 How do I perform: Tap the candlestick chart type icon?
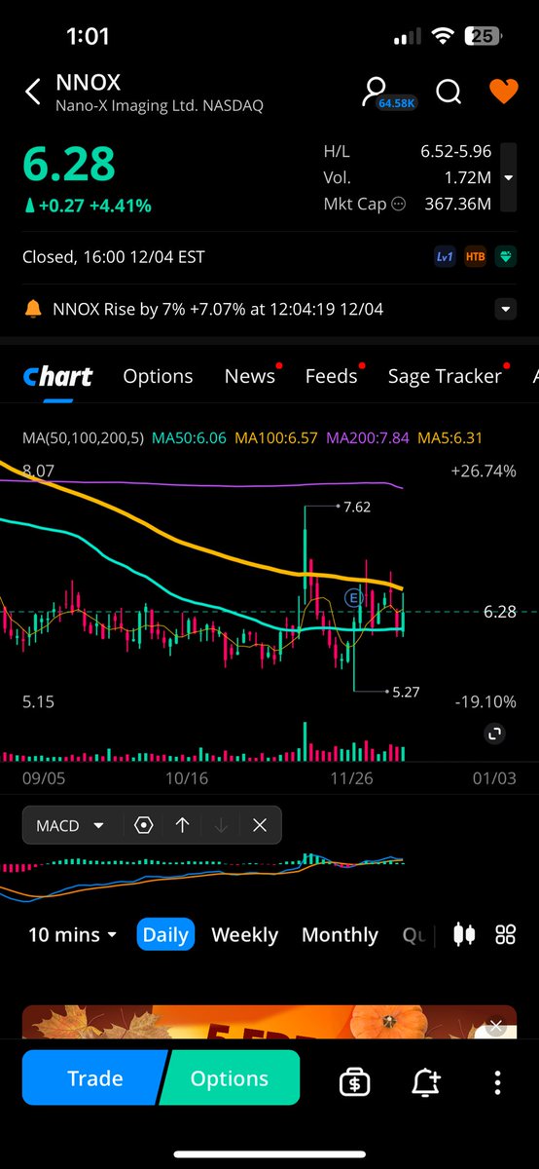click(465, 934)
